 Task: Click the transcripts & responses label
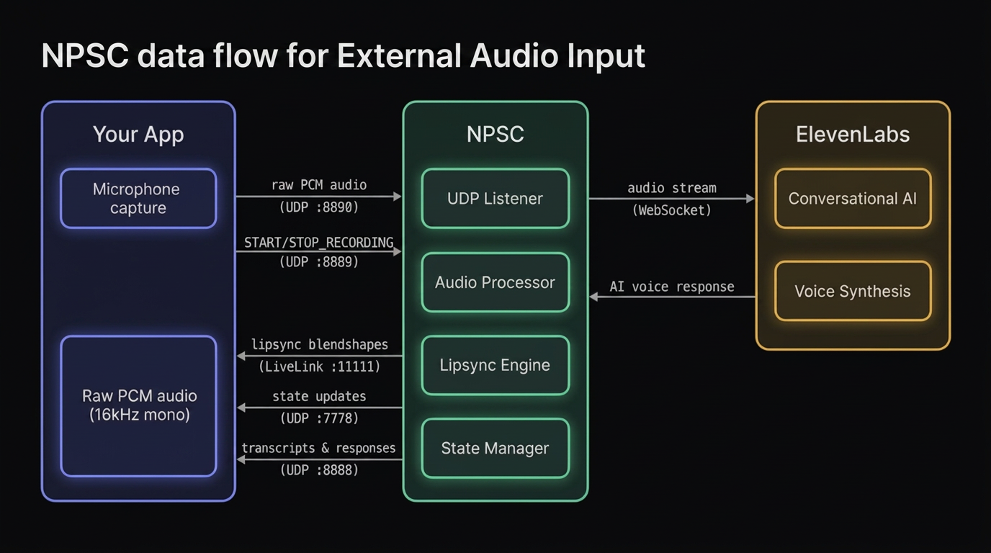pos(319,448)
